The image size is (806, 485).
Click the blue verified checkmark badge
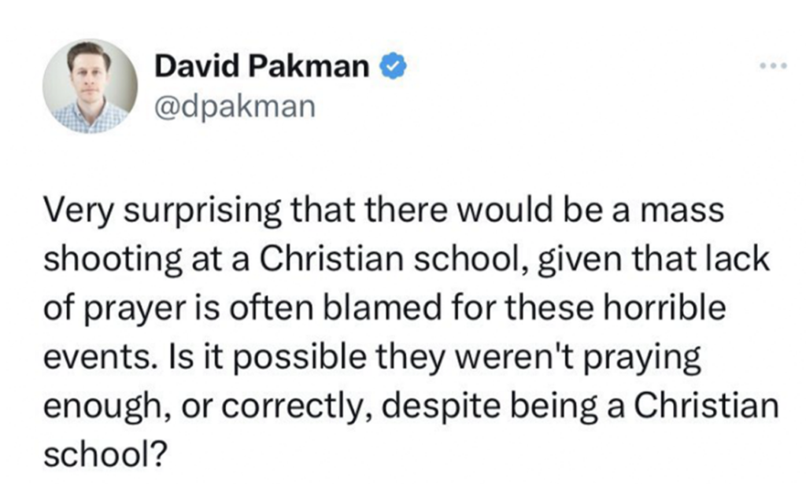click(x=394, y=66)
